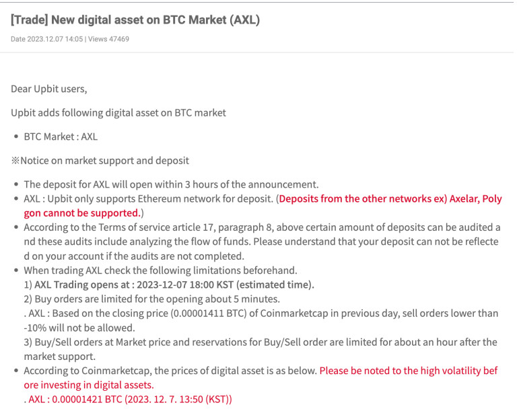Click the "※Notice on market support and deposit" heading
517x411 pixels.
coord(100,160)
